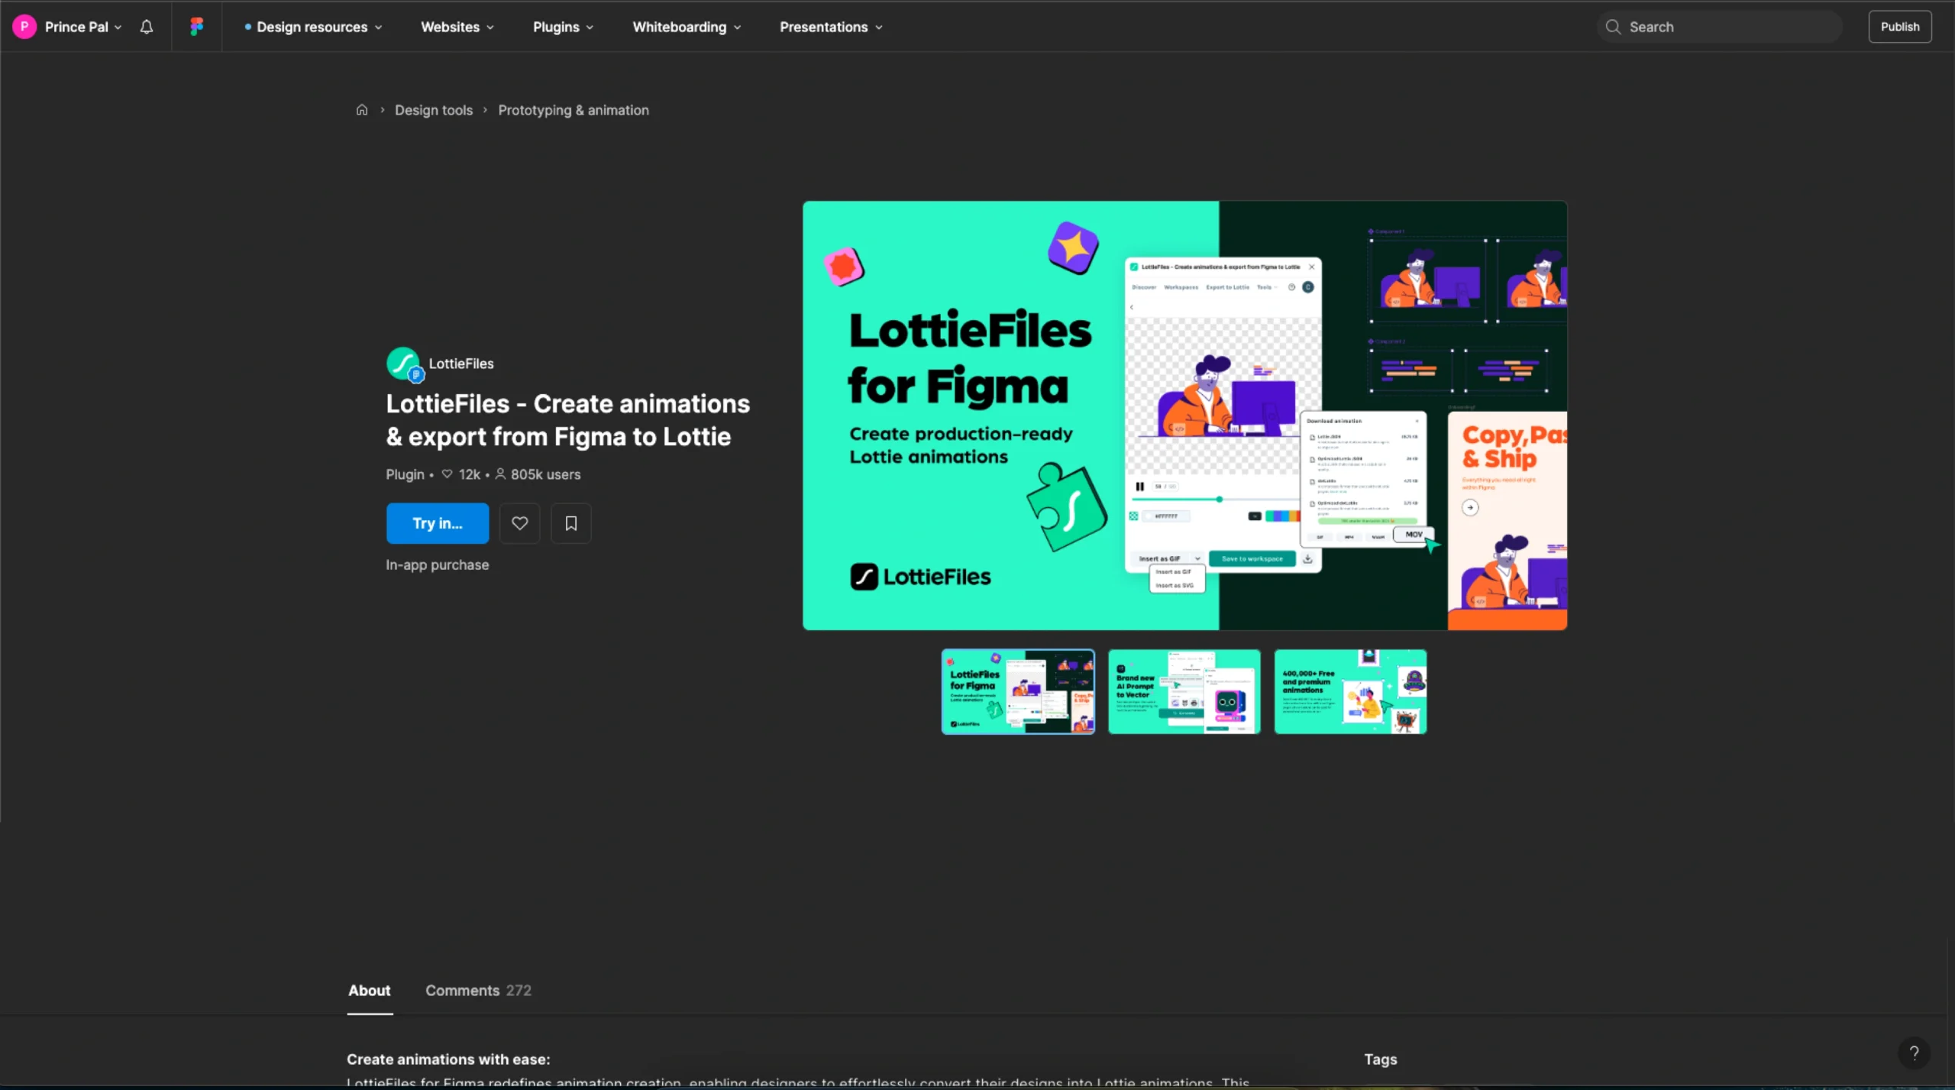The height and width of the screenshot is (1090, 1955).
Task: Click the Publish button
Action: [x=1900, y=27]
